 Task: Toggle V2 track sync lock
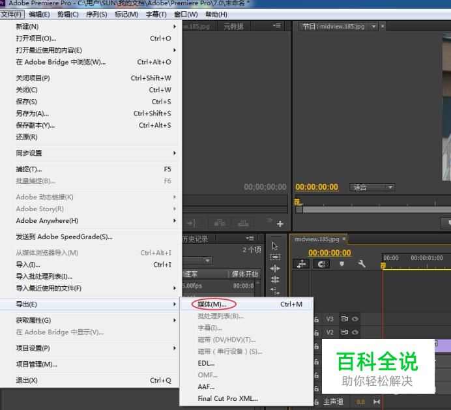pos(344,332)
